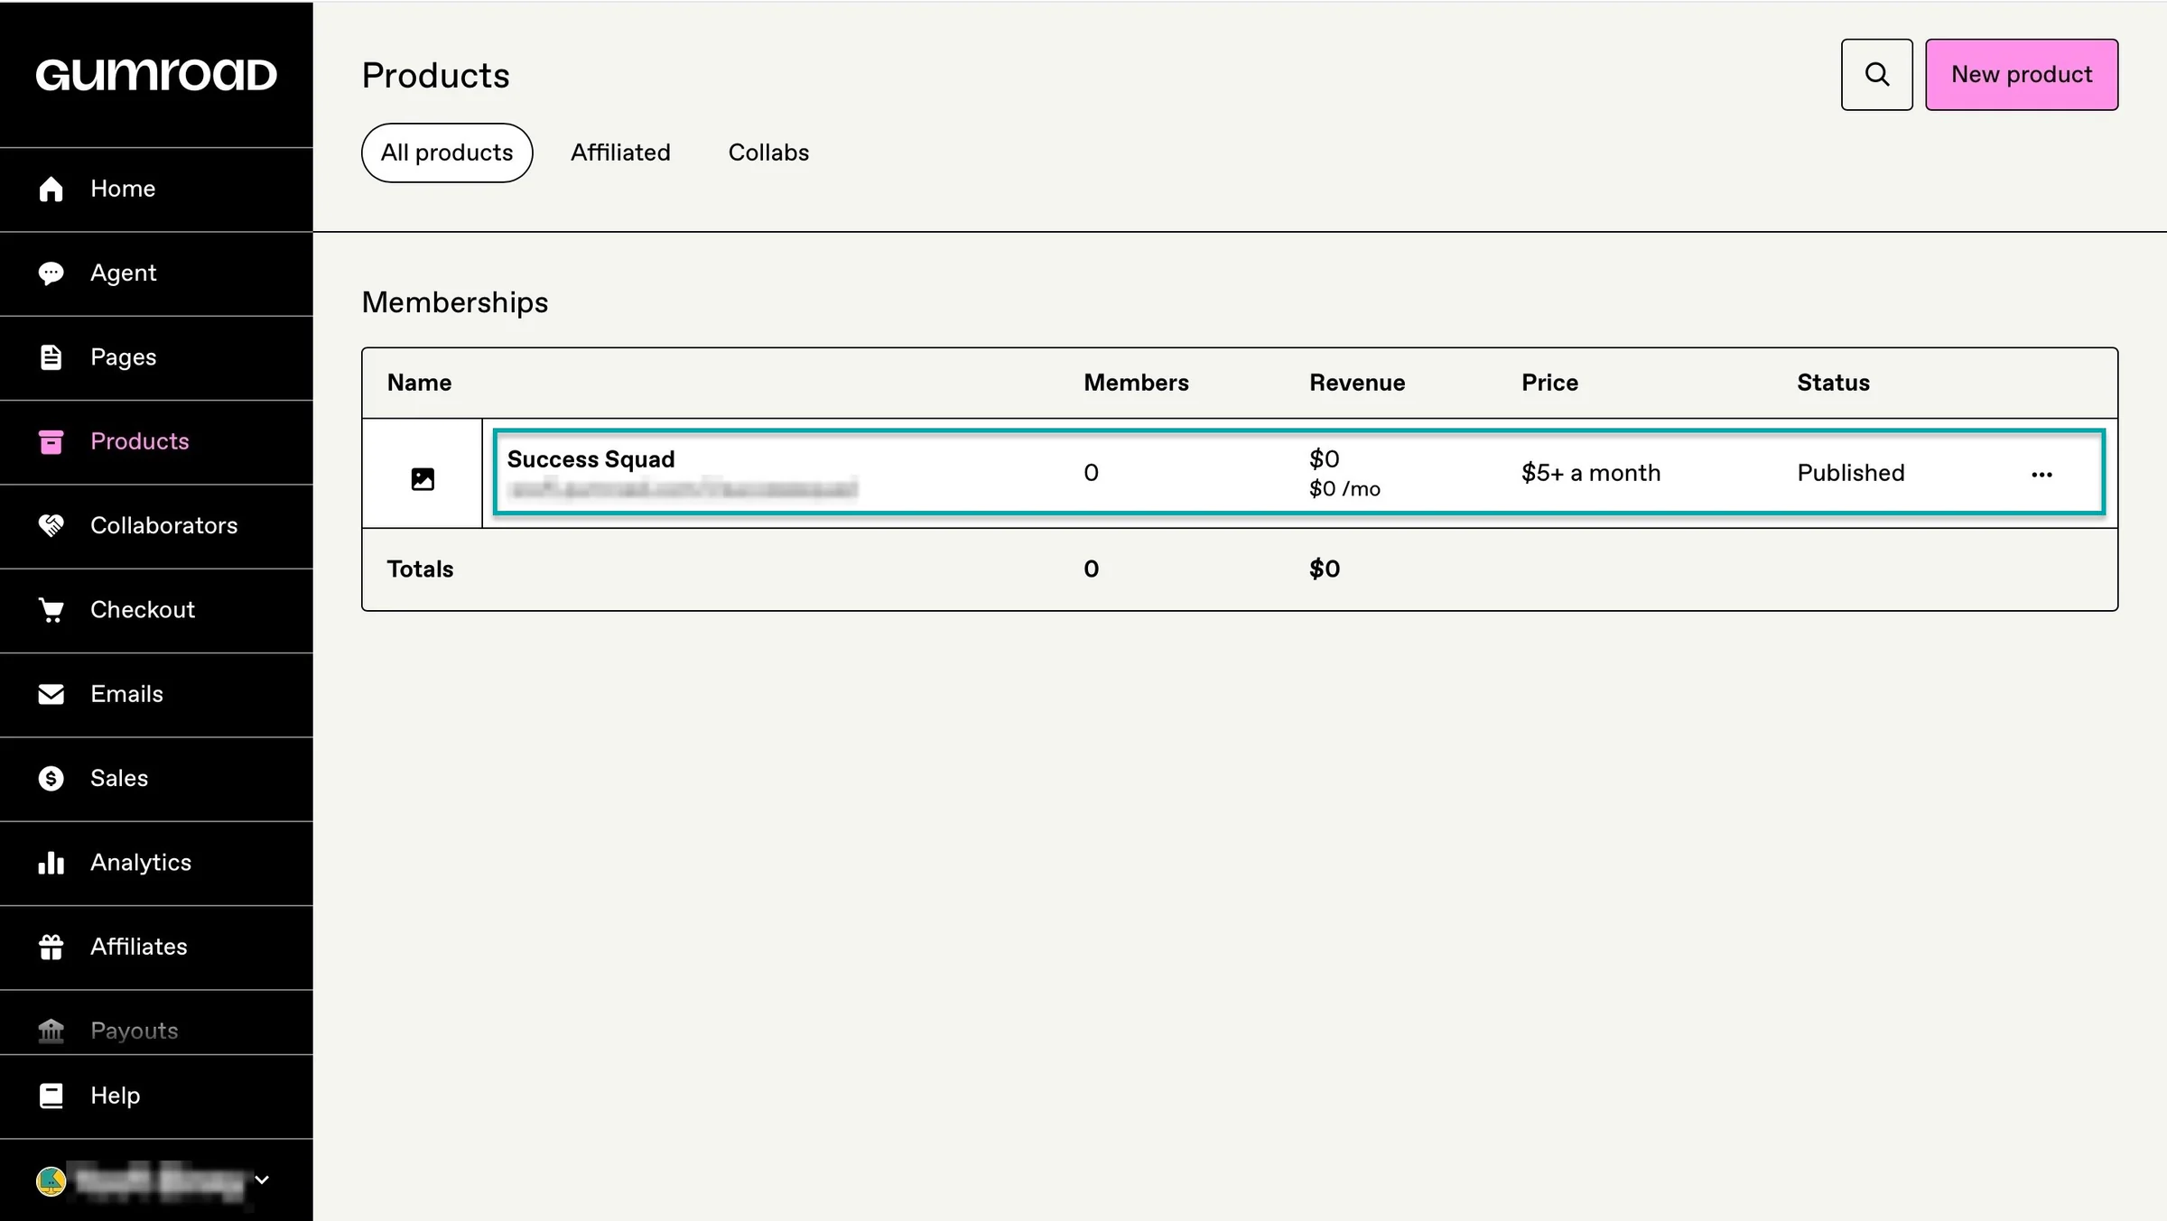
Task: Open Success Squad three-dot actions menu
Action: [x=2042, y=474]
